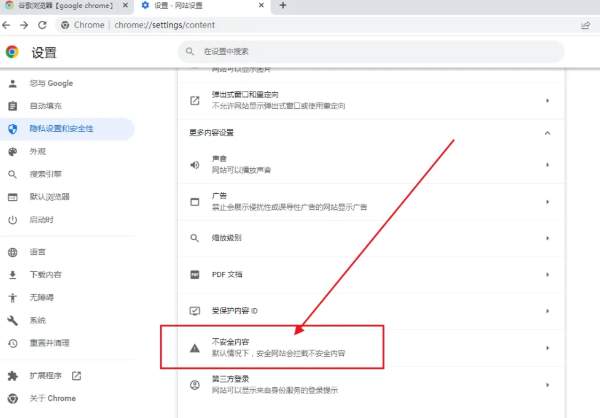Open 缩放级别 setting
This screenshot has width=600, height=418.
371,238
